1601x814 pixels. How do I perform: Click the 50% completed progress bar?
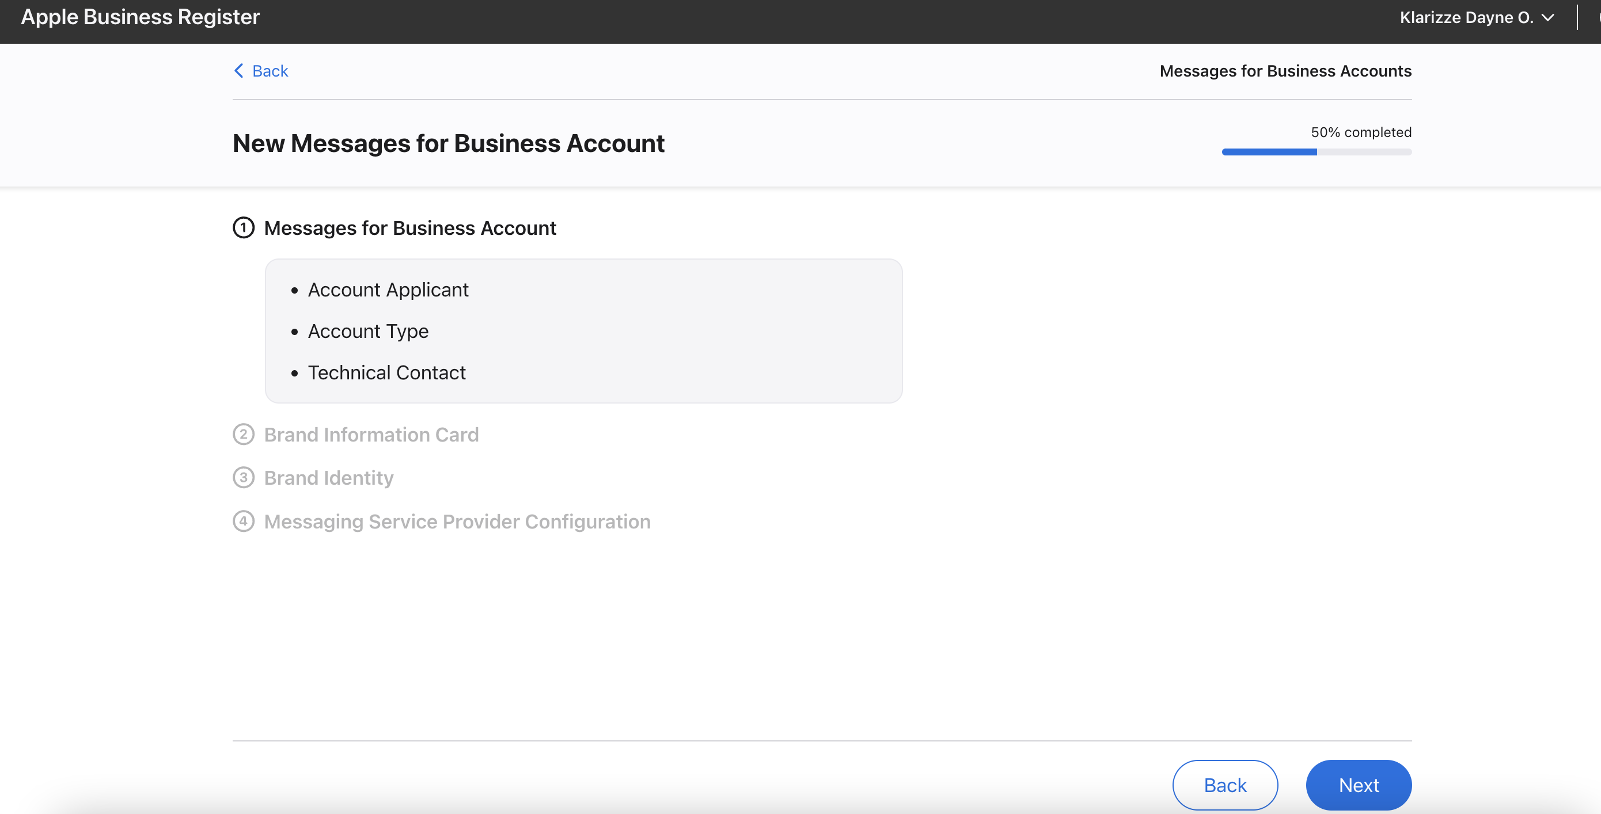1317,152
